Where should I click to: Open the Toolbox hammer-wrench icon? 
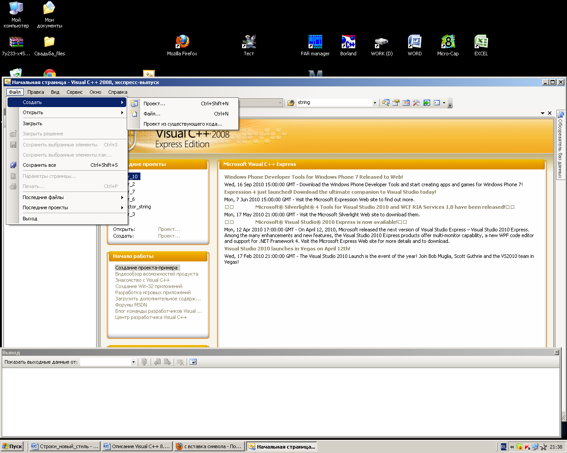[416, 103]
